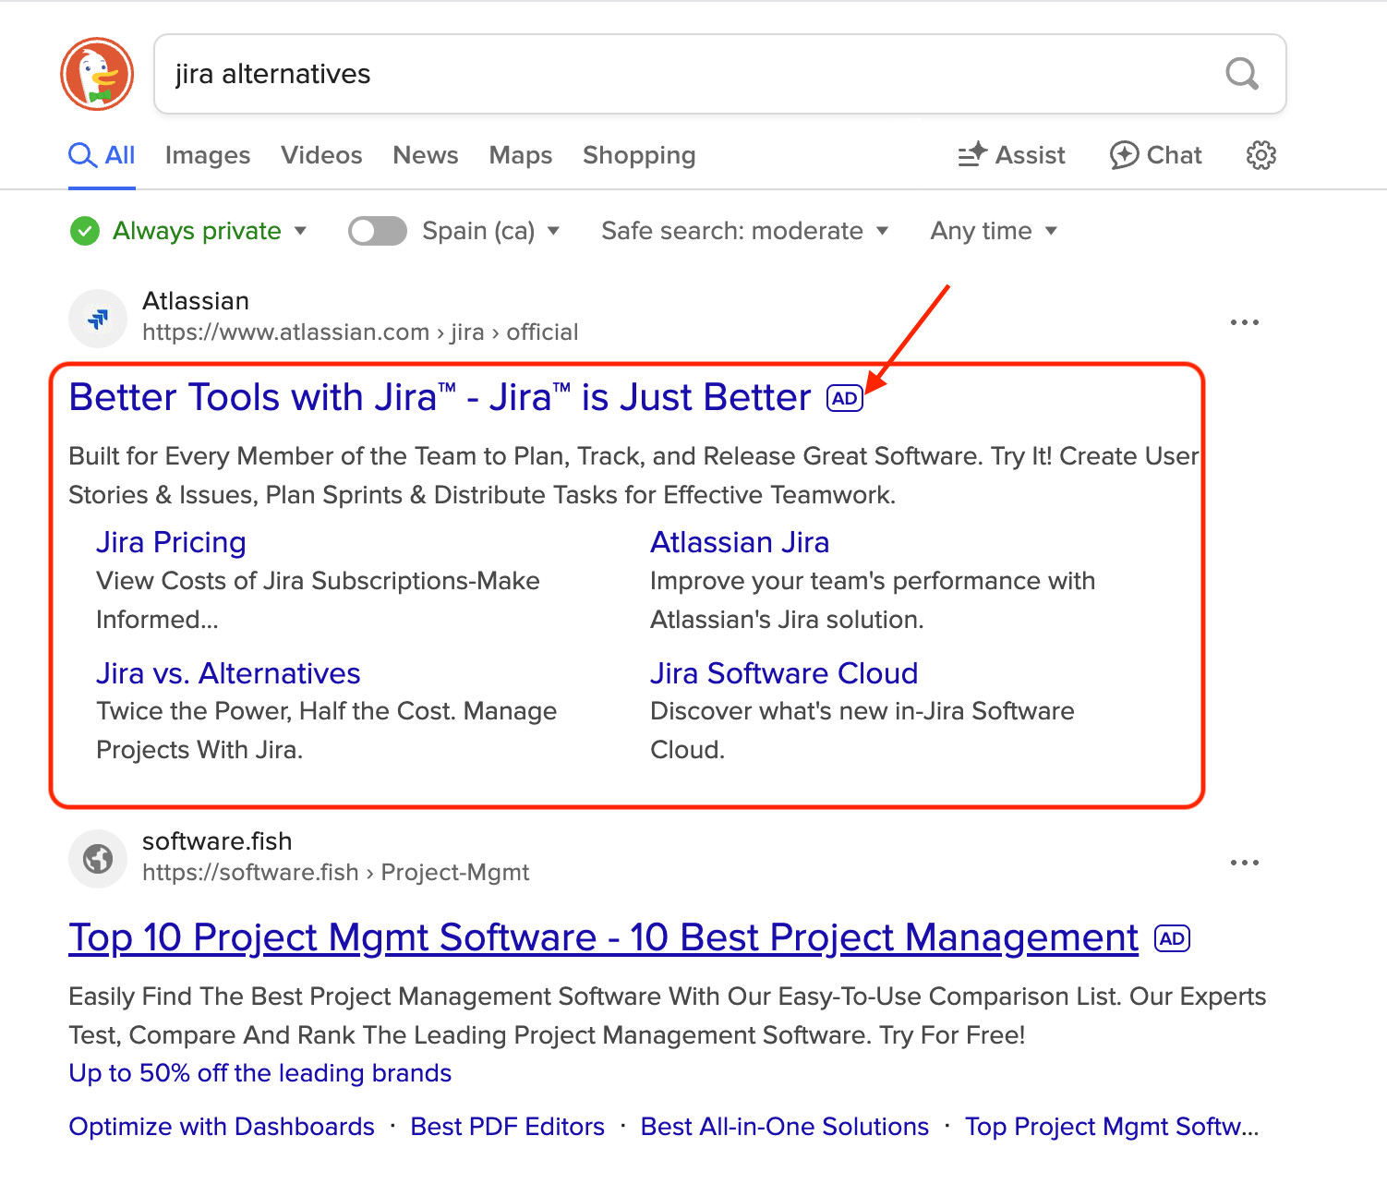Switch to the Images tab
The image size is (1387, 1184).
click(x=208, y=155)
